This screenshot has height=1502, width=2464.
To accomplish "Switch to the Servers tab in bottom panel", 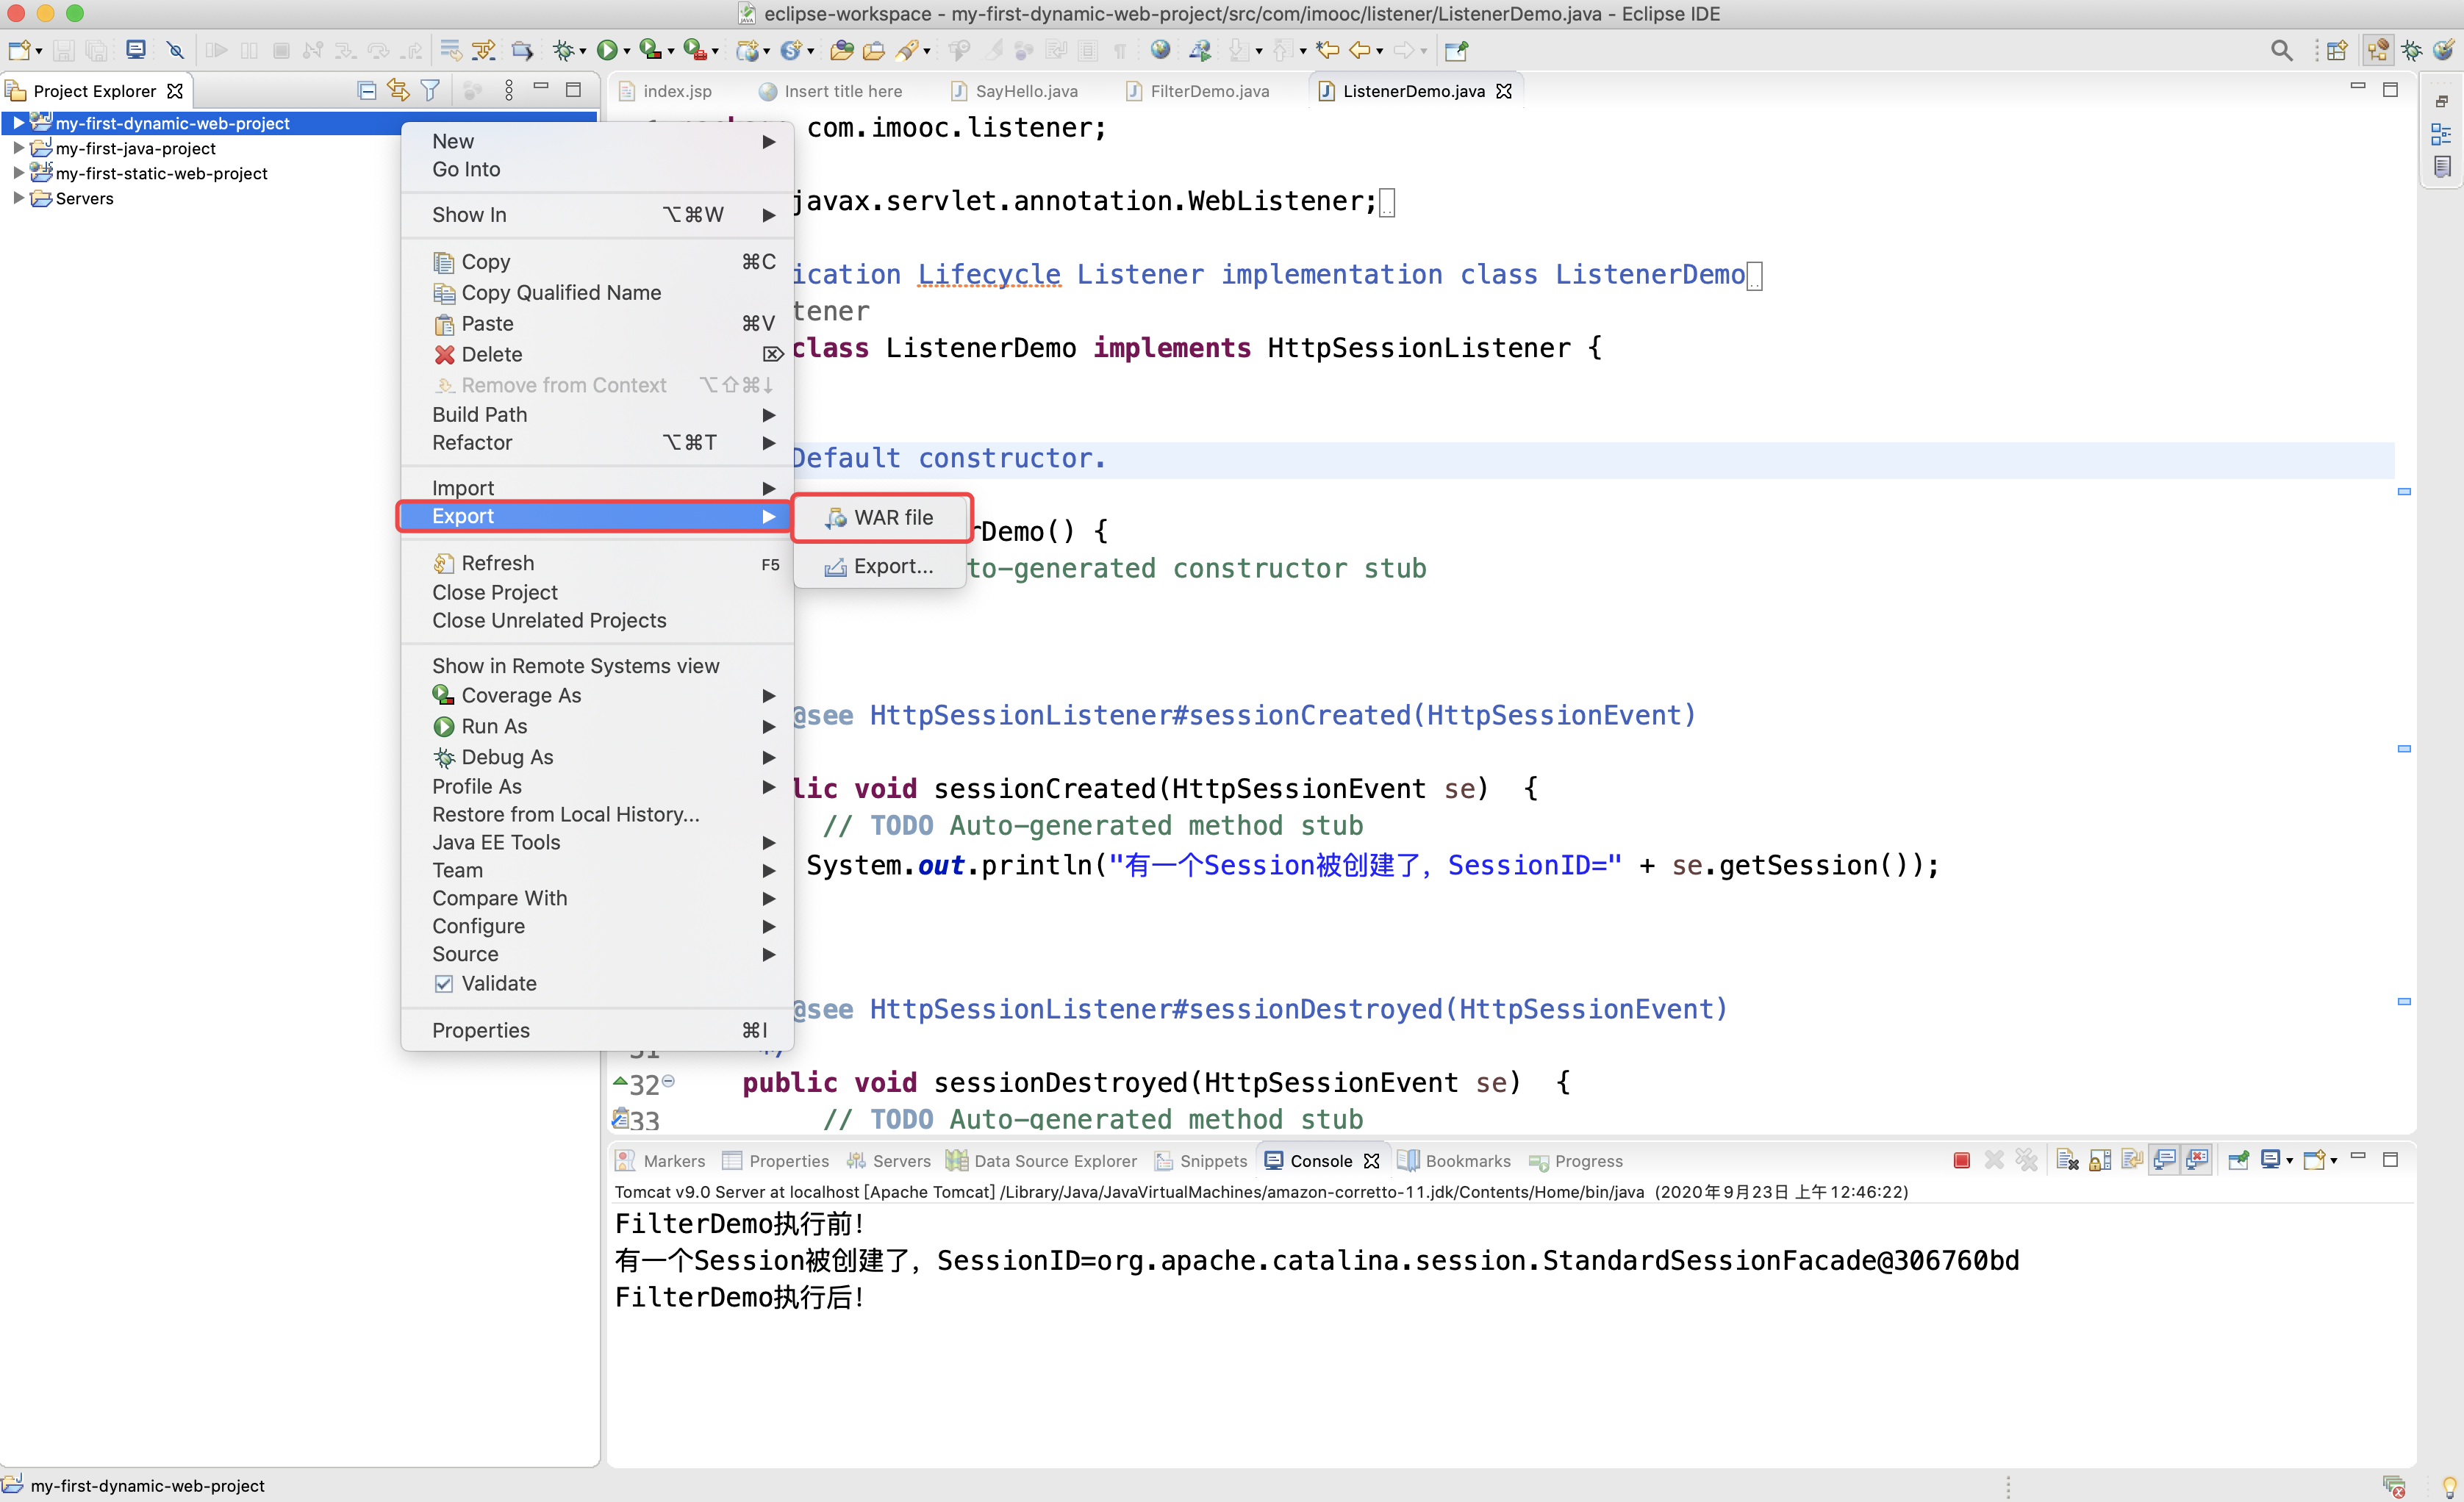I will click(888, 1160).
